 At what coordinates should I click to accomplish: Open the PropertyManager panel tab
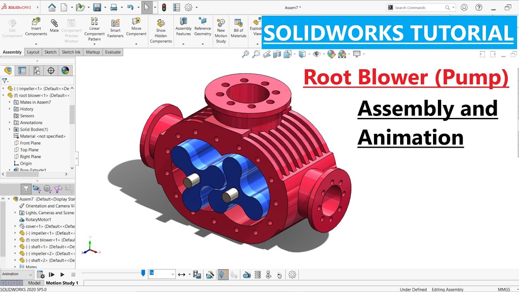22,71
